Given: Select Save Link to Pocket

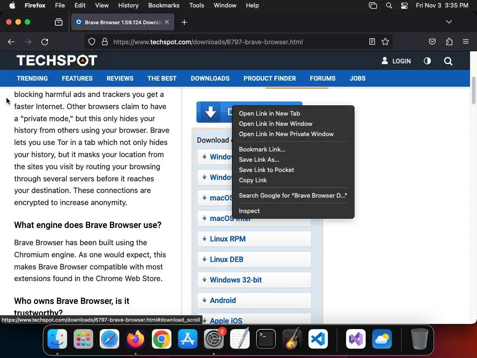Looking at the screenshot, I should click(266, 170).
